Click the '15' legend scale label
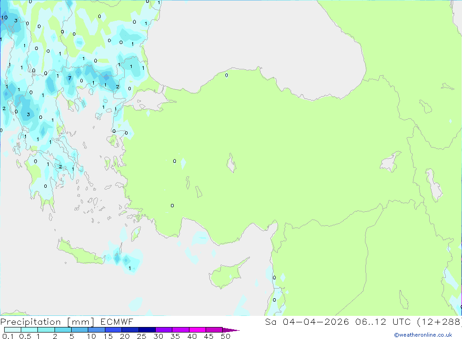This screenshot has height=339, width=462. 108,336
